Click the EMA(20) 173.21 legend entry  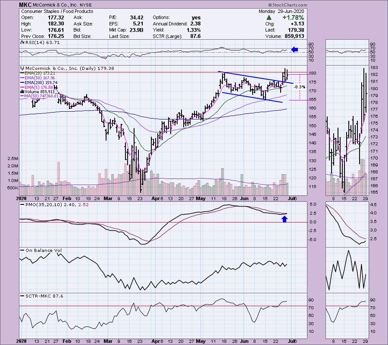coord(40,73)
